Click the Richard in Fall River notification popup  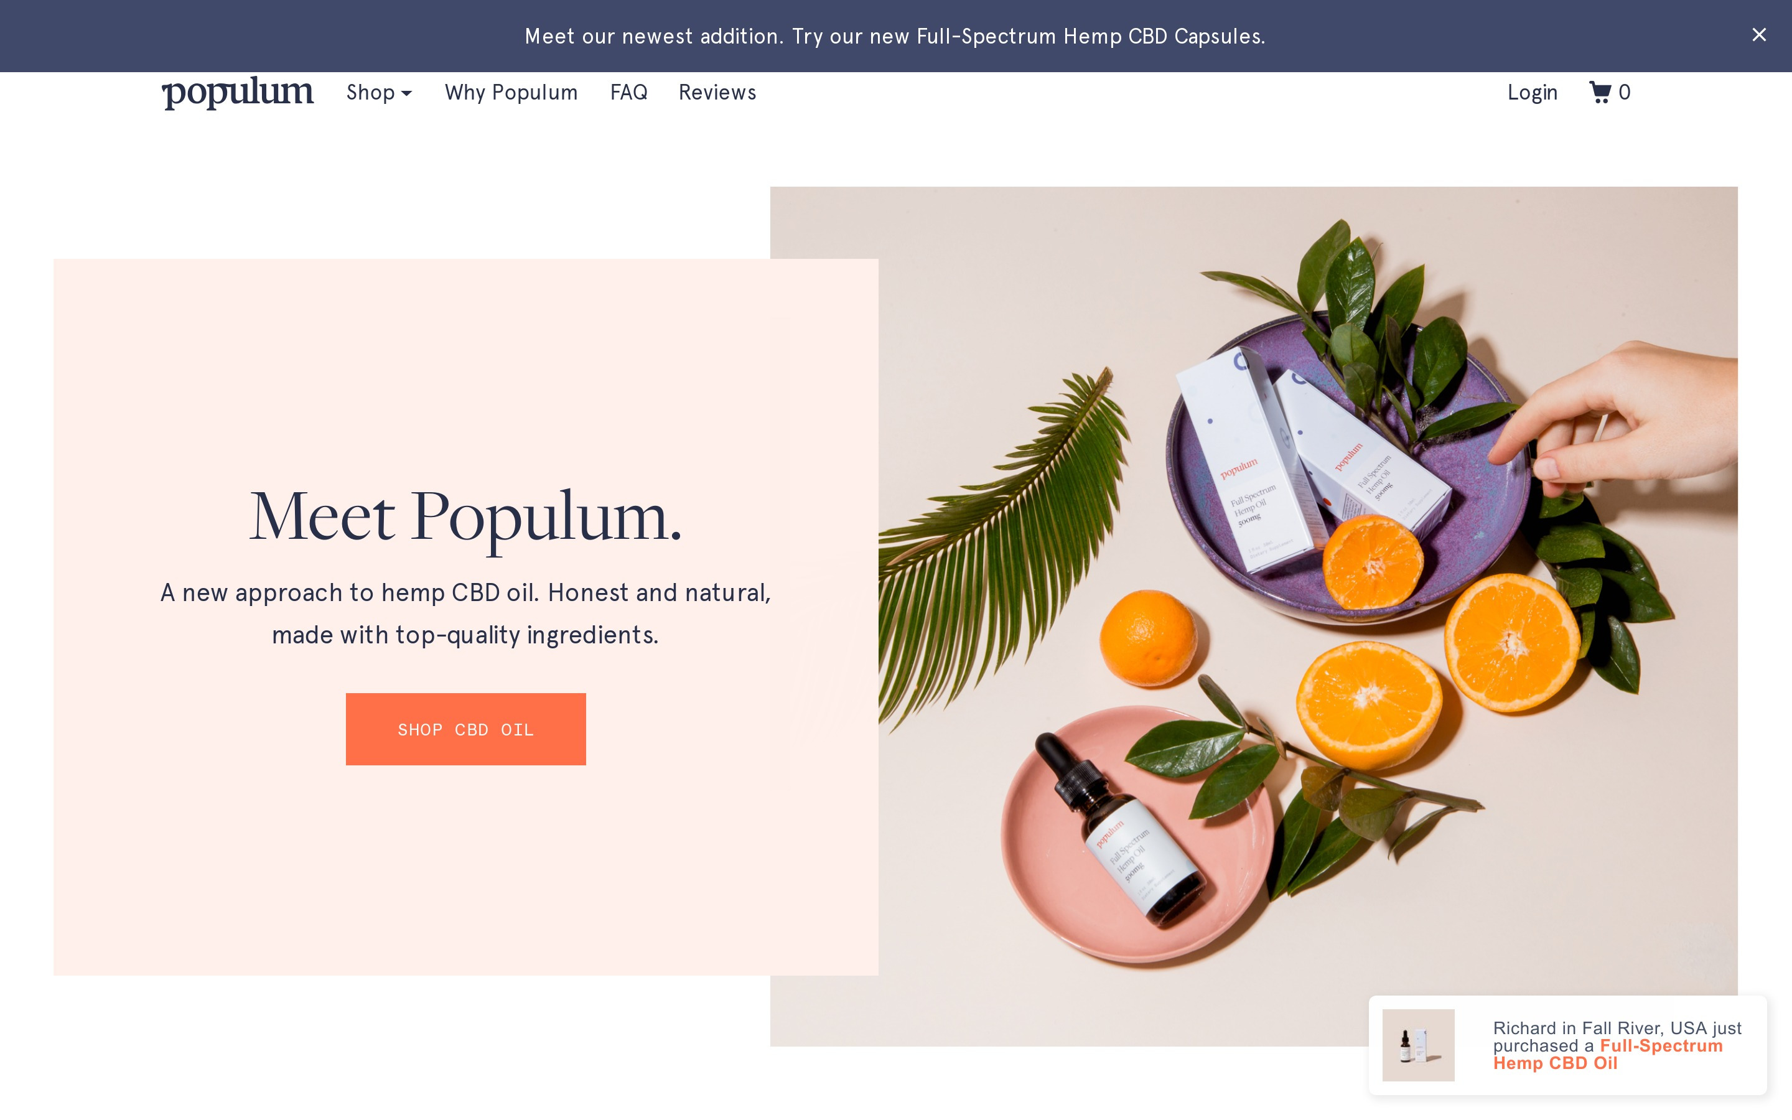pyautogui.click(x=1567, y=1045)
